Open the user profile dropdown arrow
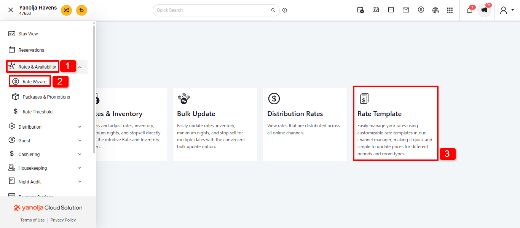 [513, 10]
